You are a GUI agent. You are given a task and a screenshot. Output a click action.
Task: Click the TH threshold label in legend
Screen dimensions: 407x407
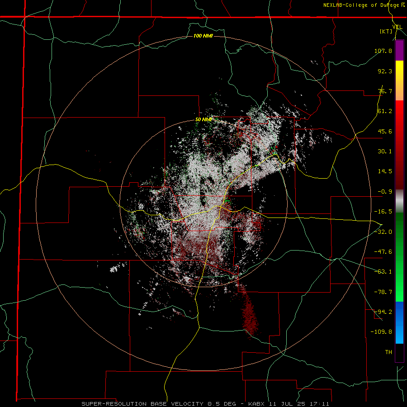click(388, 352)
